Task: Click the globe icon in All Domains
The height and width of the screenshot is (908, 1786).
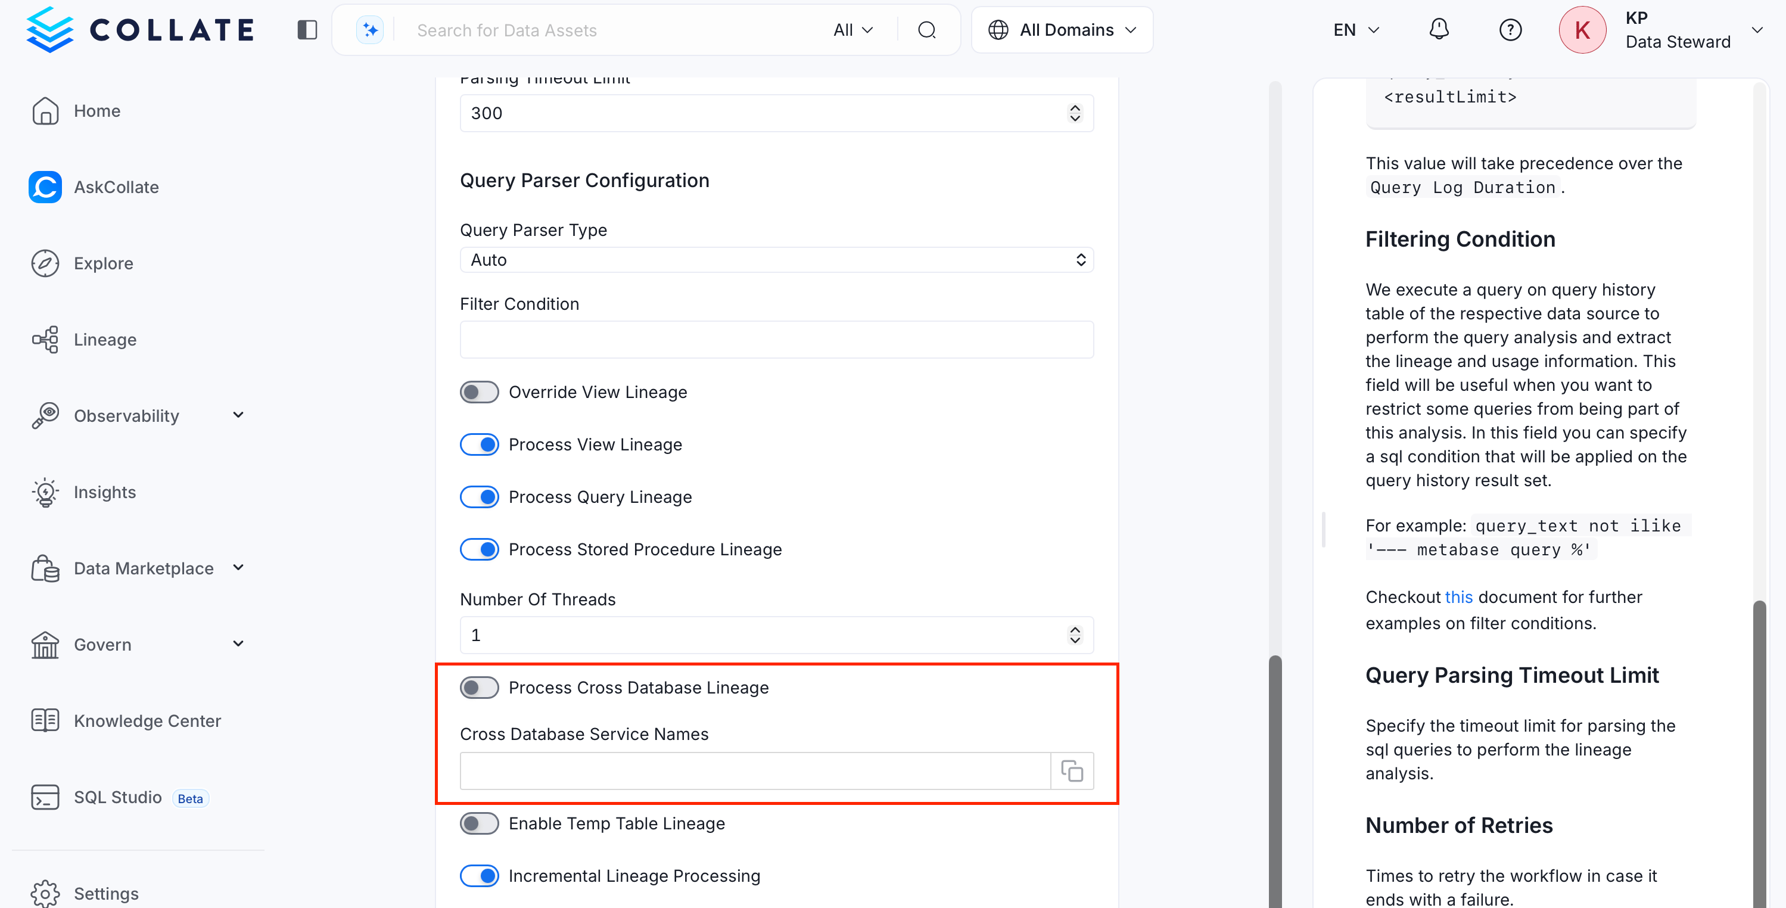Action: 998,30
